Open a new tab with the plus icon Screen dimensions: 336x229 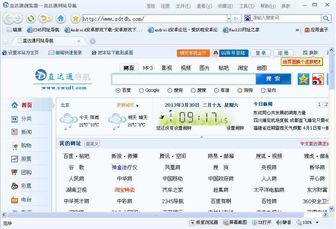click(x=93, y=41)
